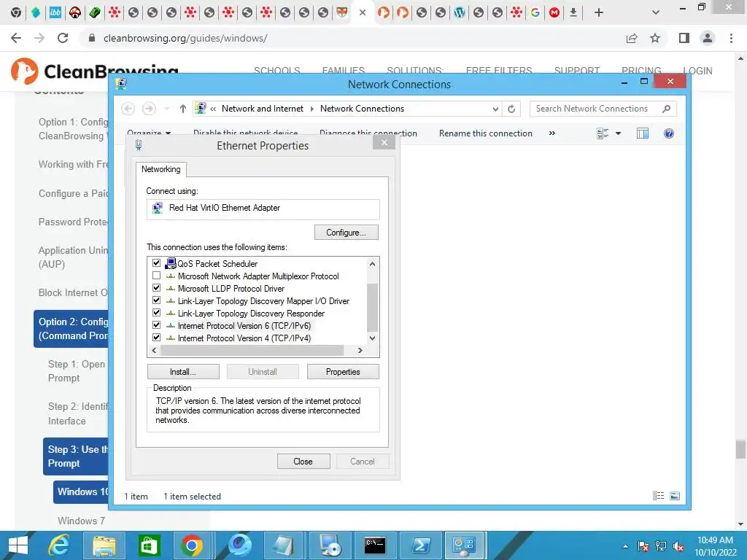Click Close in Ethernet Properties
The width and height of the screenshot is (747, 560).
tap(303, 461)
